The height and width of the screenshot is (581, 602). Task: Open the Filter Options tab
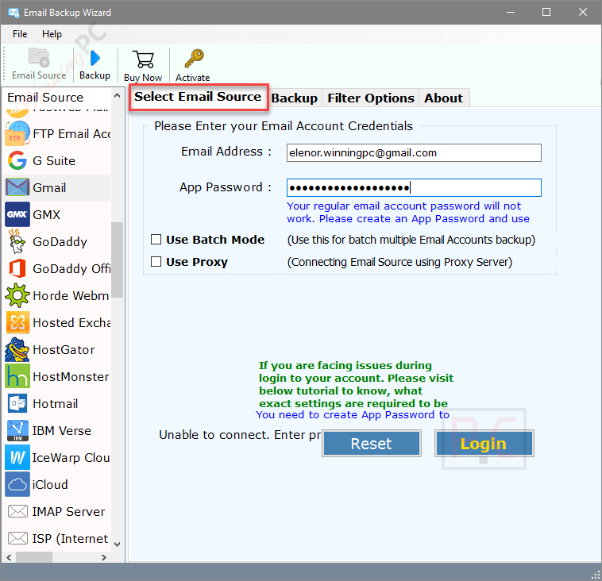tap(371, 98)
